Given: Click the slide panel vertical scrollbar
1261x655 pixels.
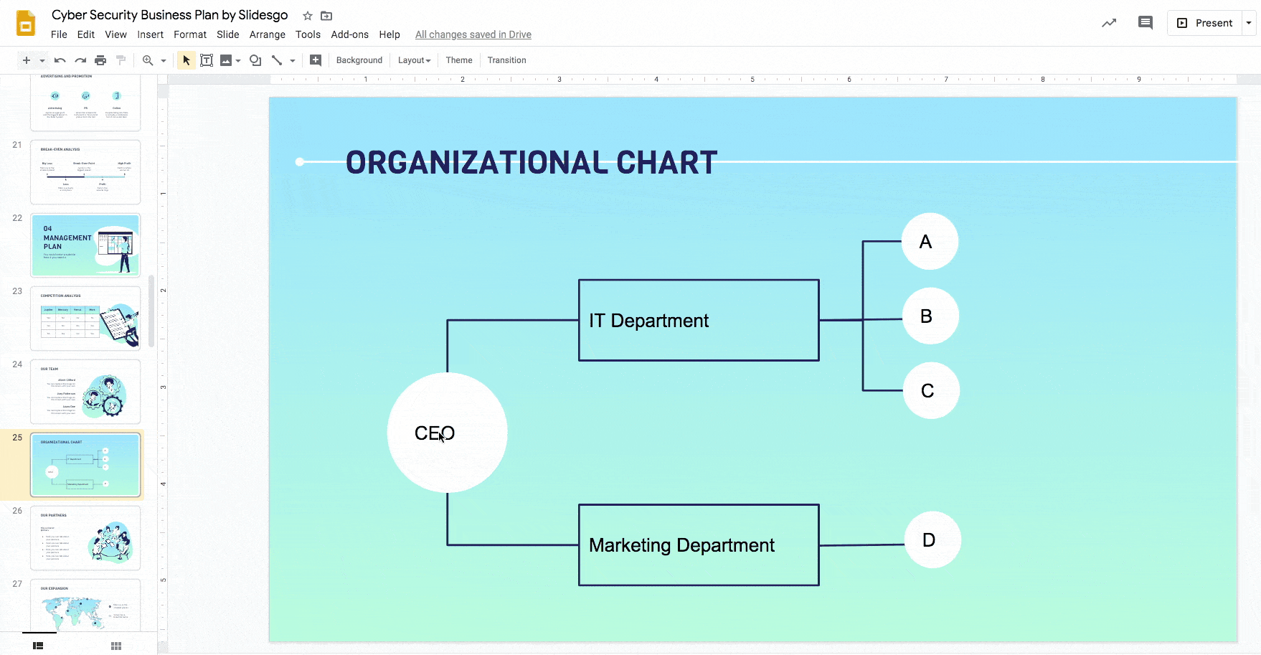Looking at the screenshot, I should click(x=151, y=311).
